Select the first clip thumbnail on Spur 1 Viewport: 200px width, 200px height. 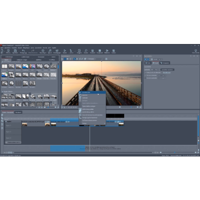click(24, 124)
